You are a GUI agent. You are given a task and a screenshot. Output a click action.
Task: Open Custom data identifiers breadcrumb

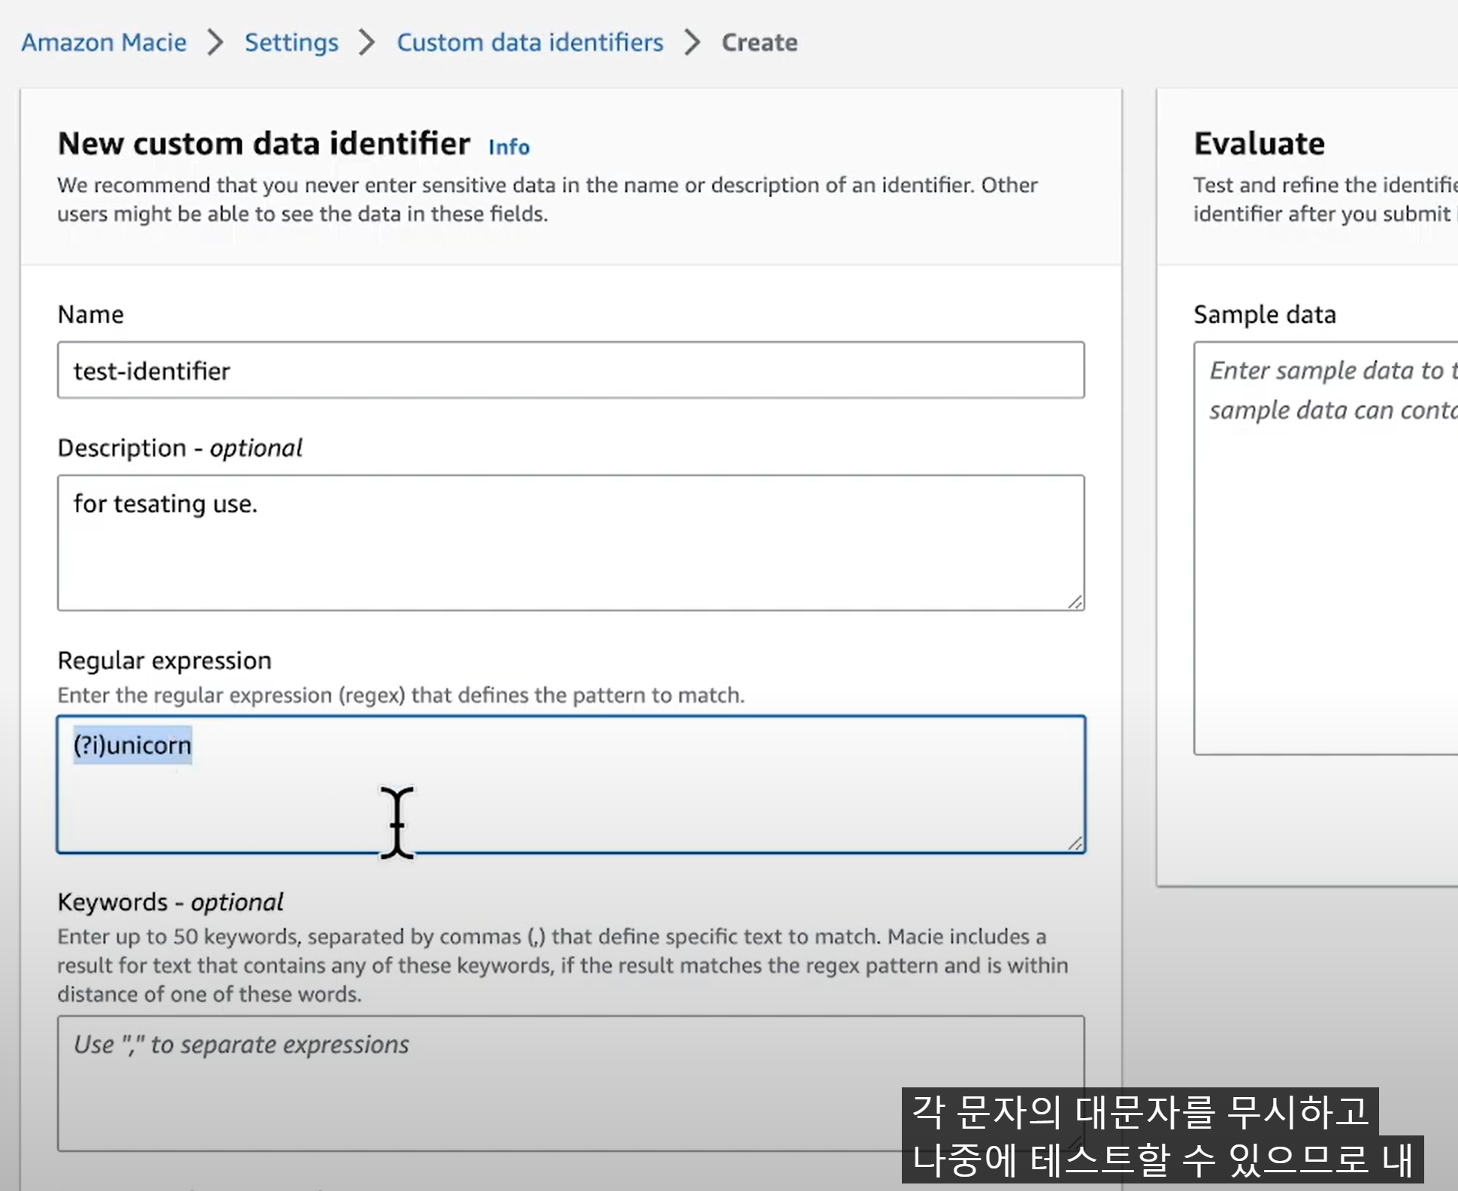click(x=530, y=42)
